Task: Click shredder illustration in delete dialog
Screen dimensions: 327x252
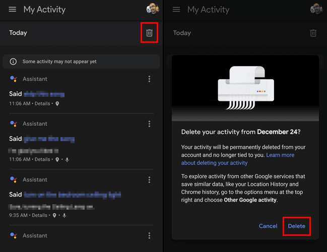Action: 246,88
